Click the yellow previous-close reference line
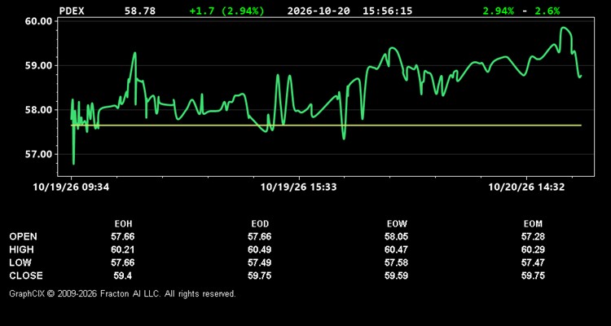Screen dimensions: 611x326 click(x=326, y=126)
